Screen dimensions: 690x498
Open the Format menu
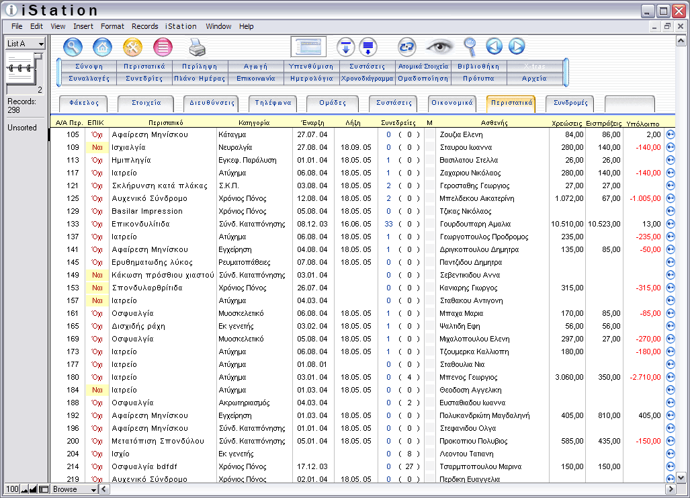pyautogui.click(x=112, y=26)
